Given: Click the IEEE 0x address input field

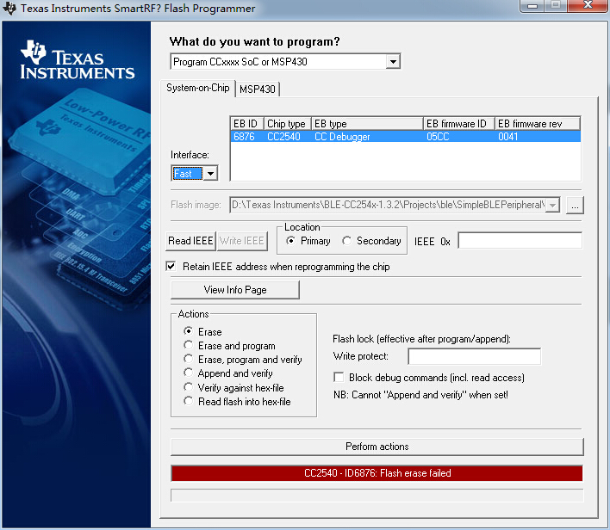Looking at the screenshot, I should 520,241.
